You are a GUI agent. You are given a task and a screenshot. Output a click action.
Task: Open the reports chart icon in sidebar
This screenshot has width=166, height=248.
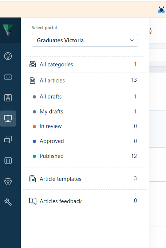8,160
